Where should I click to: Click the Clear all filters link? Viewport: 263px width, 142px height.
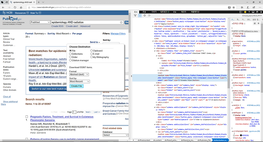(7, 97)
